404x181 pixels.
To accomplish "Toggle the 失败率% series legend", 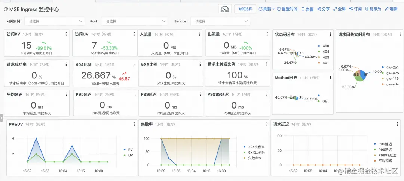I will coord(252,158).
